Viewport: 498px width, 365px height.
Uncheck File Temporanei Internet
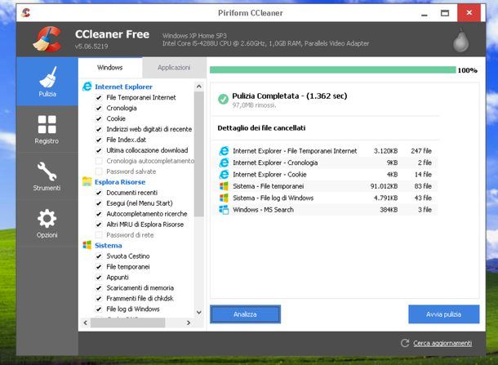click(99, 97)
